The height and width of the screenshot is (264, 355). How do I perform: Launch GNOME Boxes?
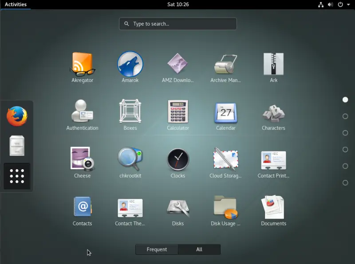(130, 114)
